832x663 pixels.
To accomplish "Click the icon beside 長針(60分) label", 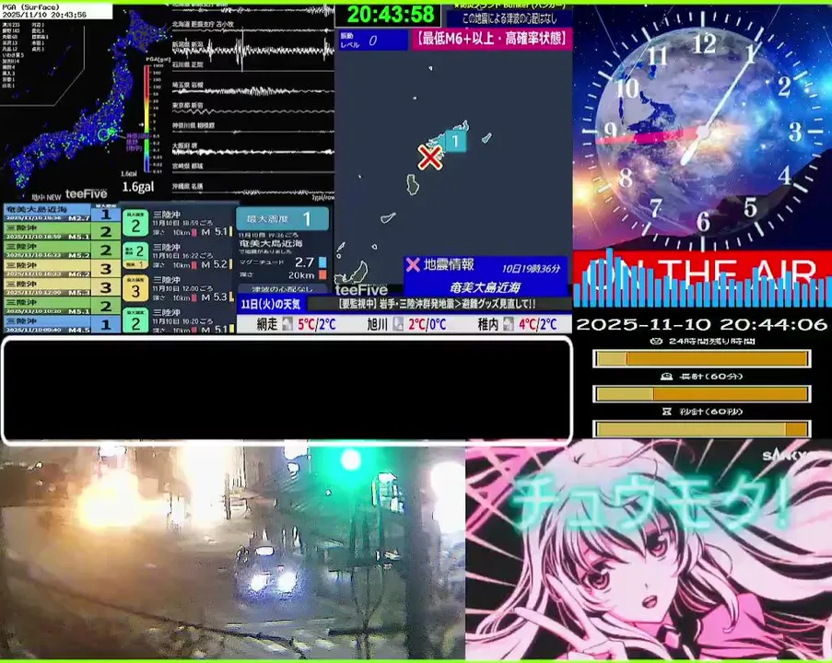I will point(667,376).
